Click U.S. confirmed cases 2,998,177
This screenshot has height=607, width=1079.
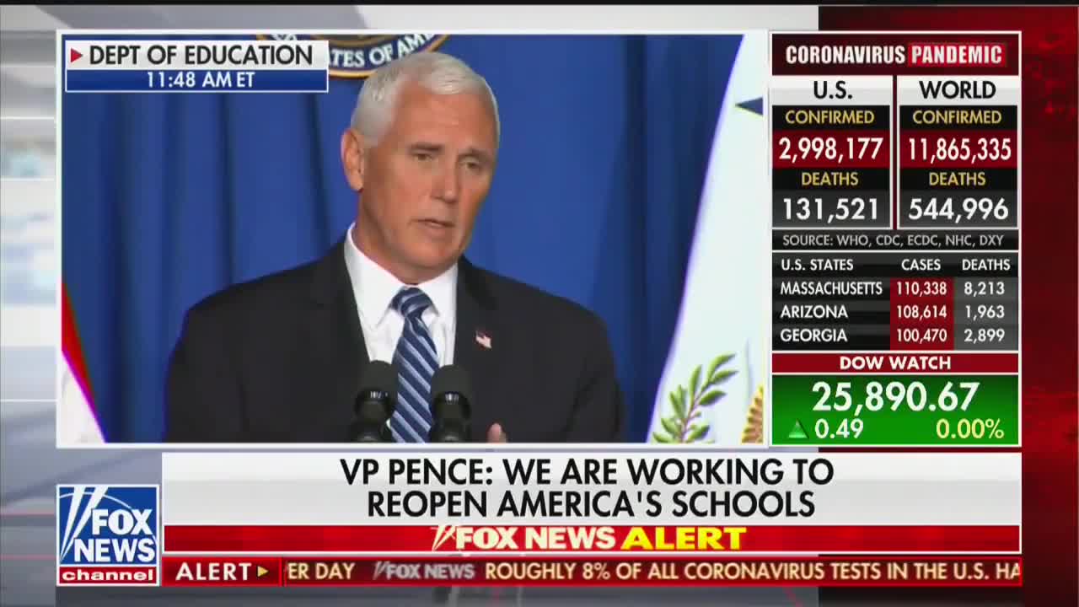point(830,150)
